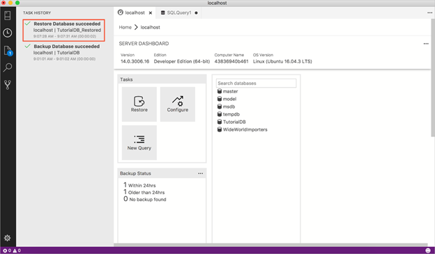435x254 pixels.
Task: Open the settings gear at sidebar bottom
Action: click(7, 238)
